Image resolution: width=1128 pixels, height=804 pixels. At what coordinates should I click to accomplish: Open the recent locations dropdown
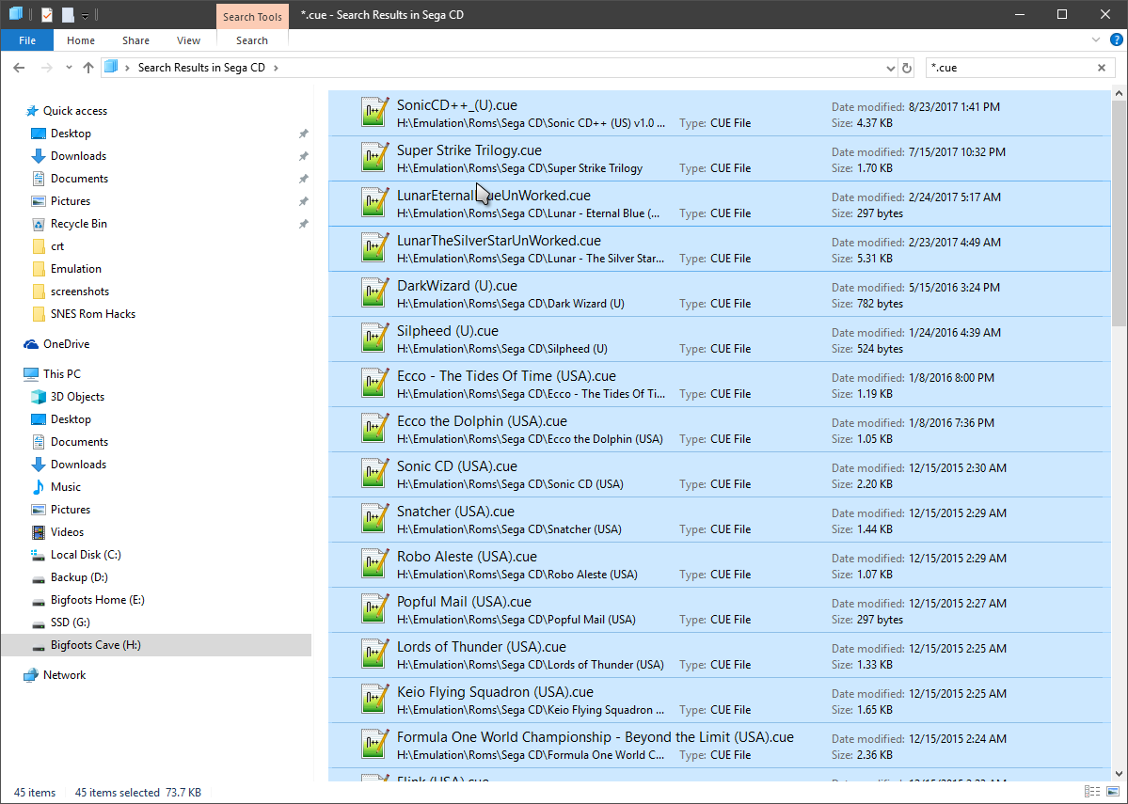pyautogui.click(x=69, y=68)
